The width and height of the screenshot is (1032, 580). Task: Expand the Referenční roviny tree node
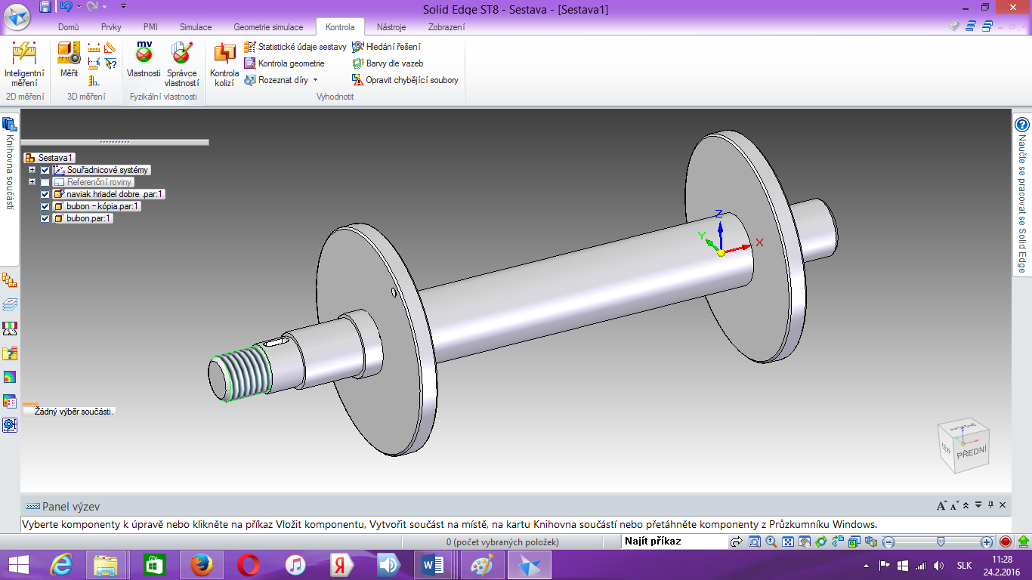pos(32,182)
